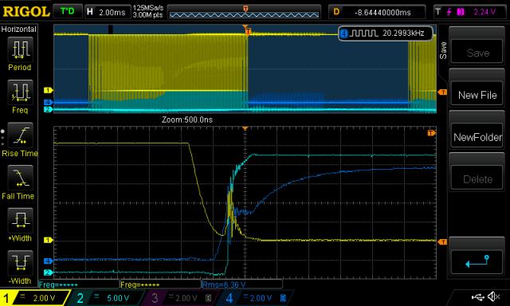Click the NewFolder button
The image size is (510, 306).
477,137
